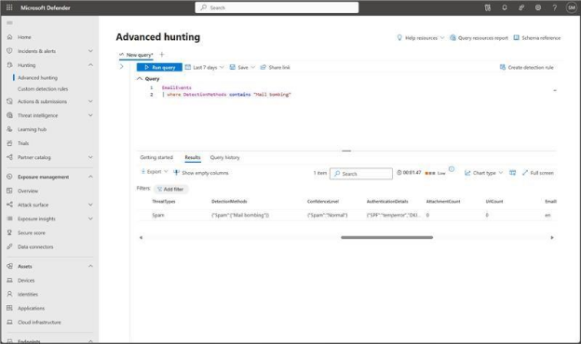Viewport: 581px width, 344px height.
Task: Open Schema reference
Action: pyautogui.click(x=537, y=38)
